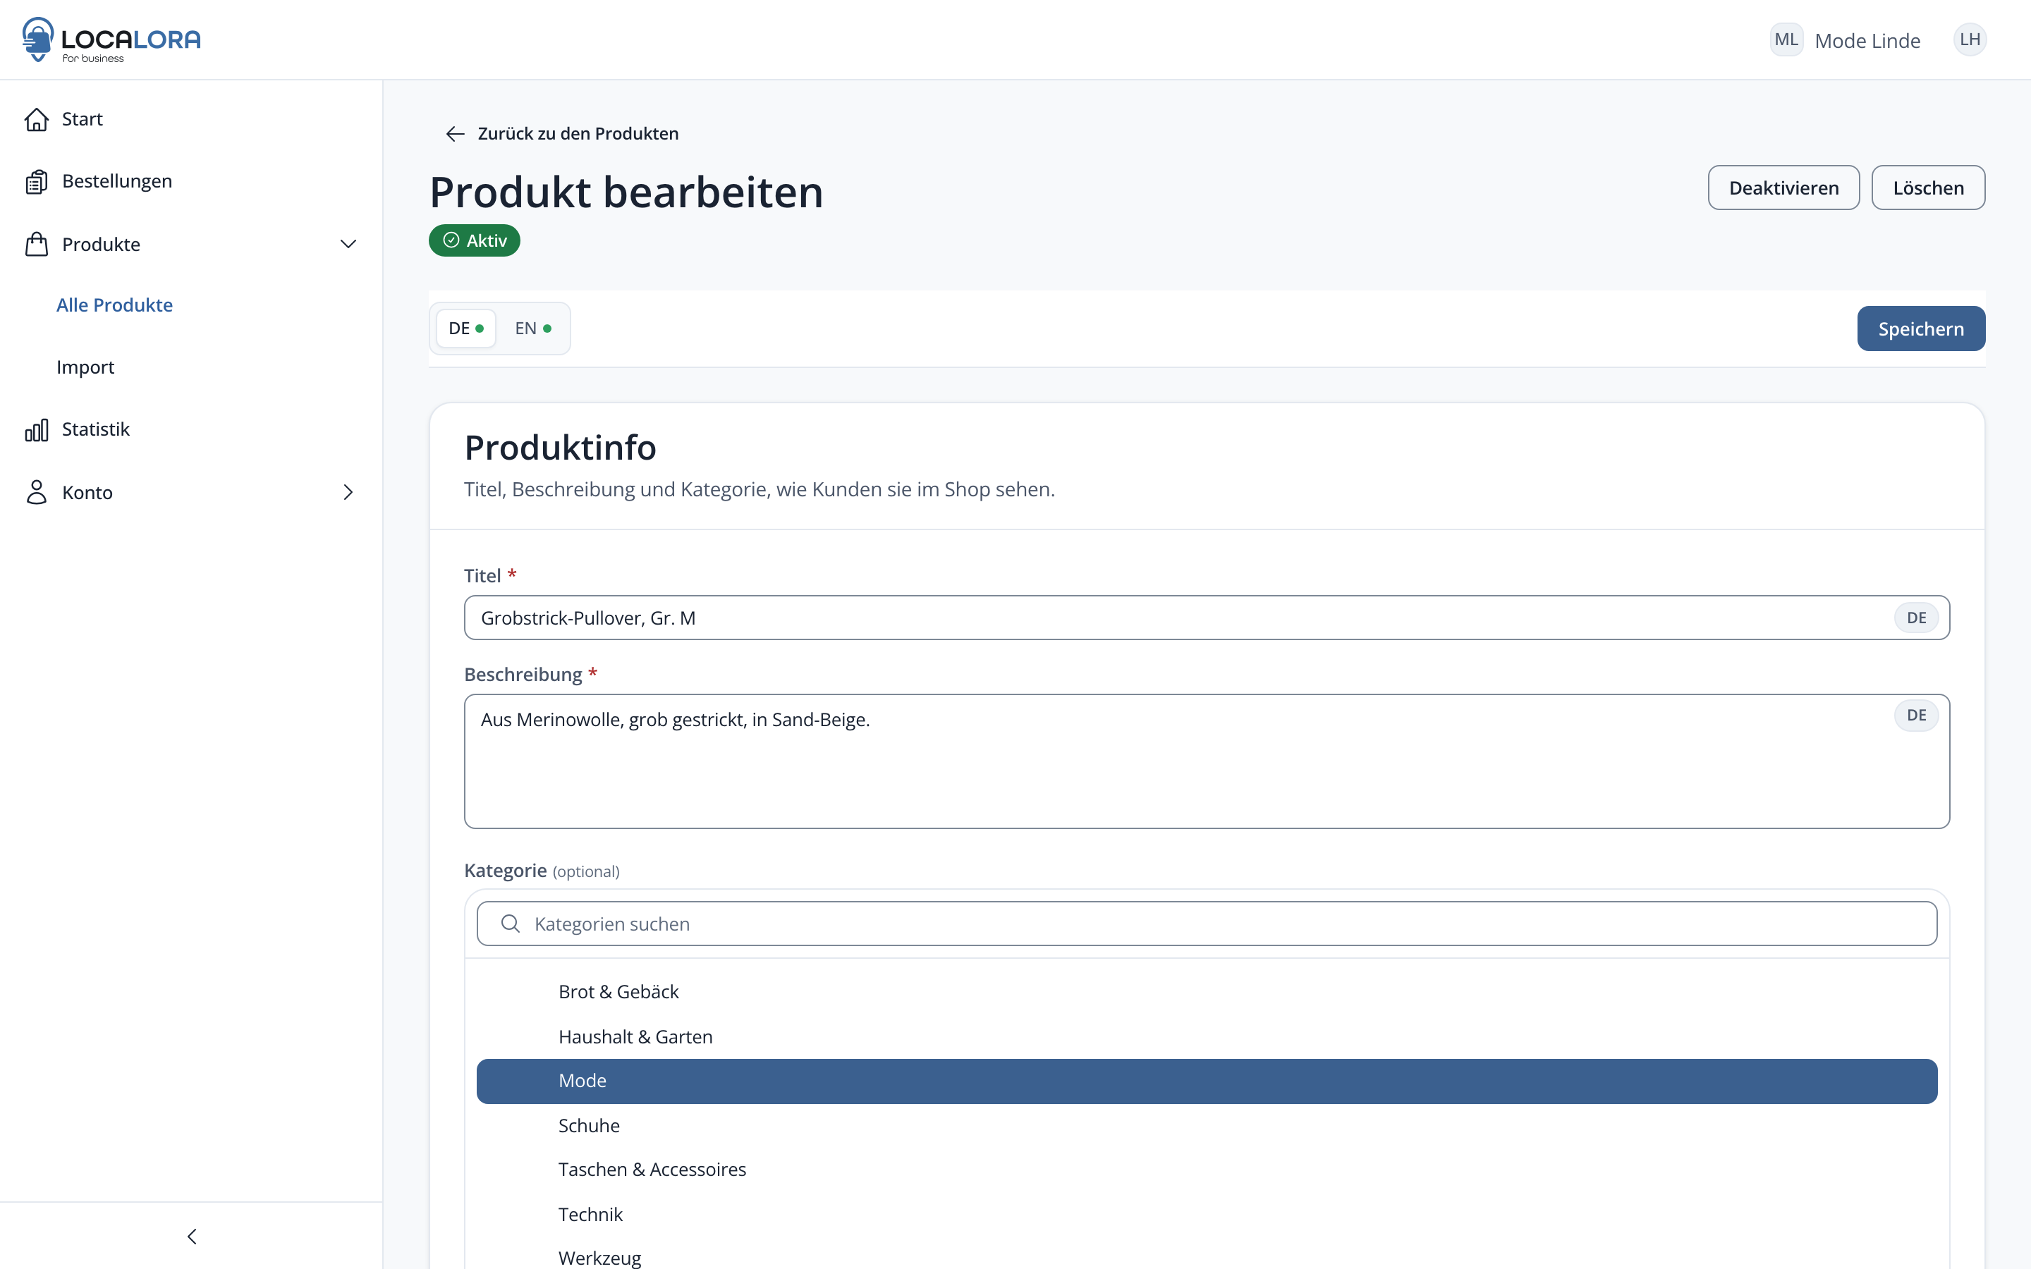
Task: Click the Löschen button
Action: 1928,188
